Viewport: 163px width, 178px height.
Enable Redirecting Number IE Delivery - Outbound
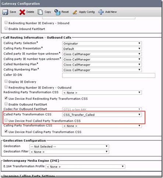pos(6,87)
